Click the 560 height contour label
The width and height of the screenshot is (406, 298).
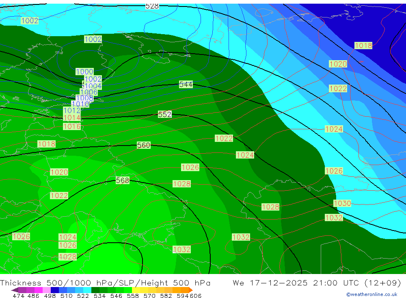[x=144, y=145]
